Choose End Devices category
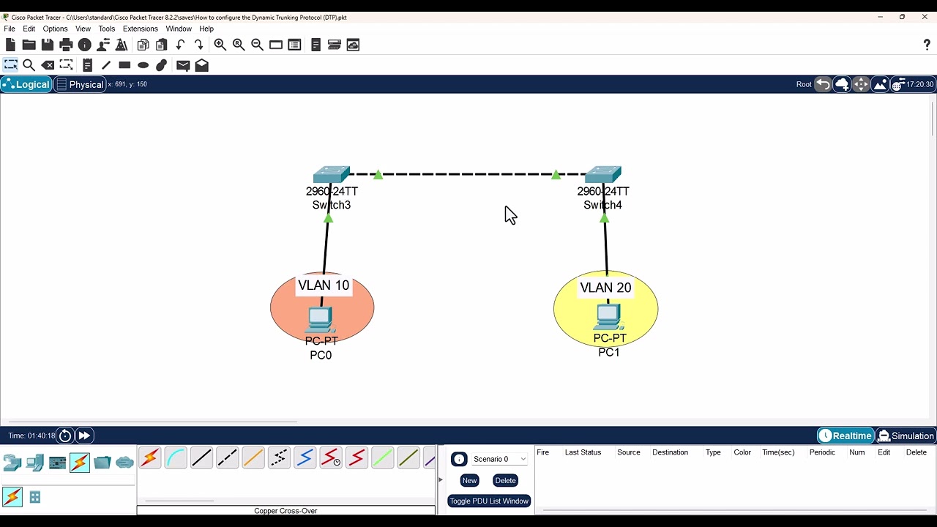This screenshot has width=937, height=527. [x=35, y=463]
